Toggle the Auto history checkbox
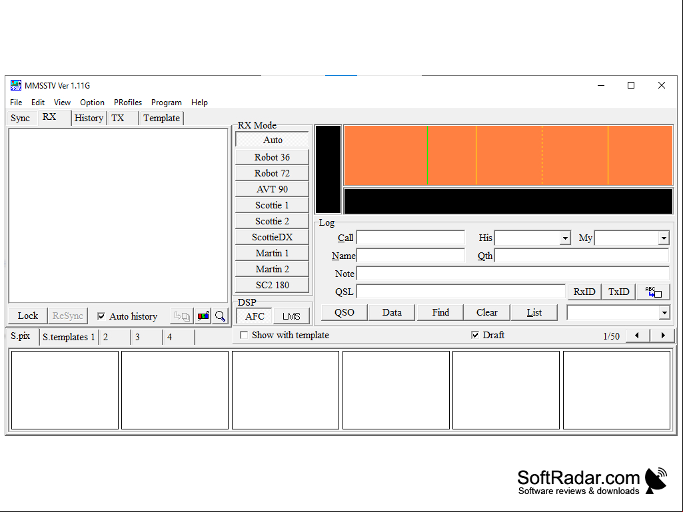Screen dimensions: 683x512 [101, 316]
